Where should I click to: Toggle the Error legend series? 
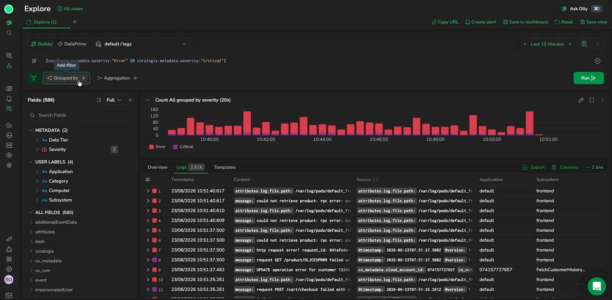point(157,147)
